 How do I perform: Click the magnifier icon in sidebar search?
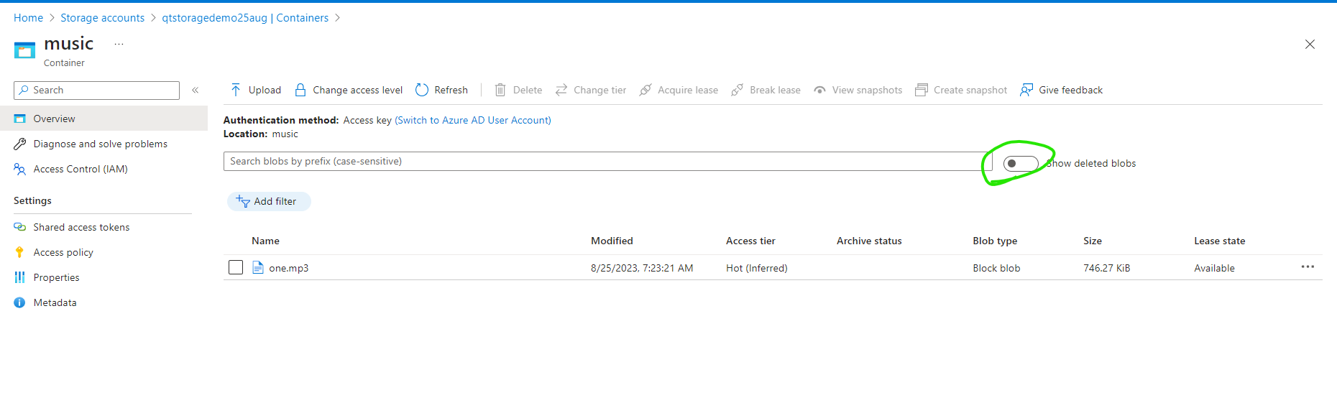coord(24,90)
